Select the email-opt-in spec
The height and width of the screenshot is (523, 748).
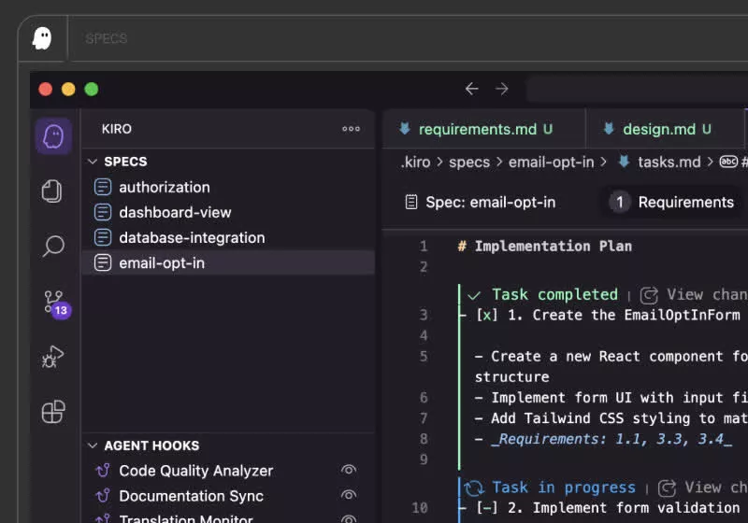tap(228, 262)
